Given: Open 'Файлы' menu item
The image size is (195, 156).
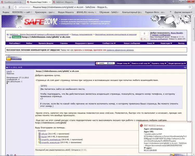Looking at the screenshot, I should coord(29,43).
